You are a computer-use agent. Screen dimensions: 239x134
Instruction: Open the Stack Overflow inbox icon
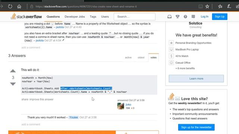point(169,16)
